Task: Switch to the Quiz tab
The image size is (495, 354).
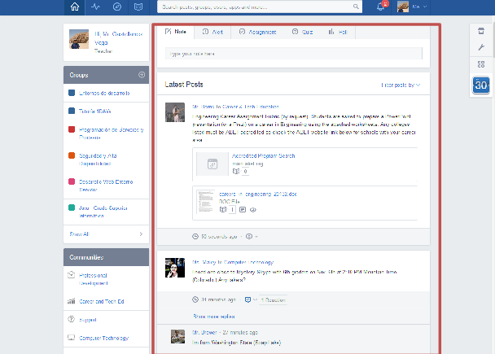Action: [303, 32]
